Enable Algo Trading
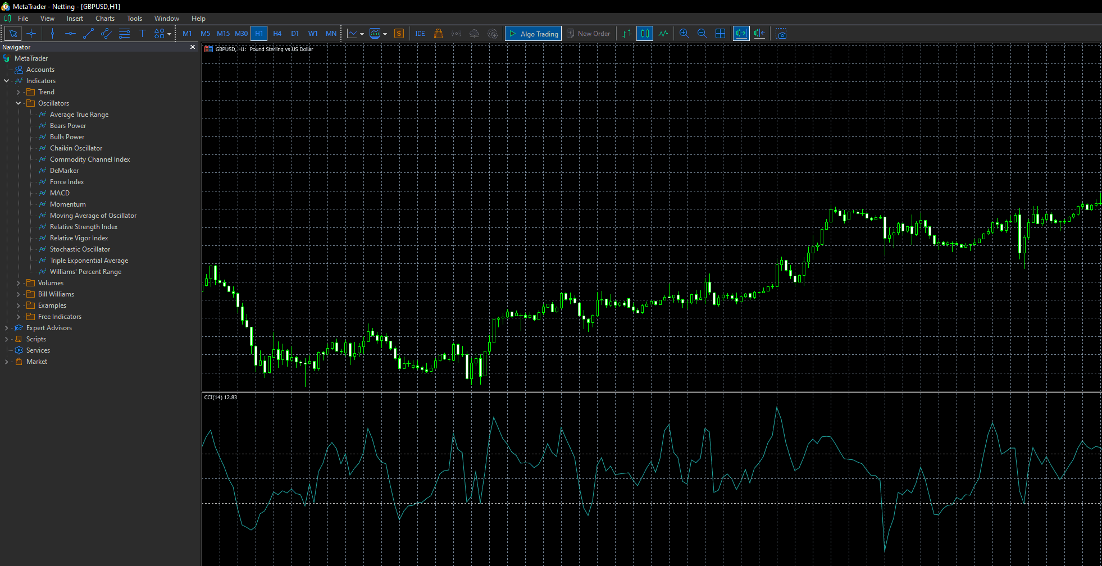The width and height of the screenshot is (1102, 566). point(532,33)
